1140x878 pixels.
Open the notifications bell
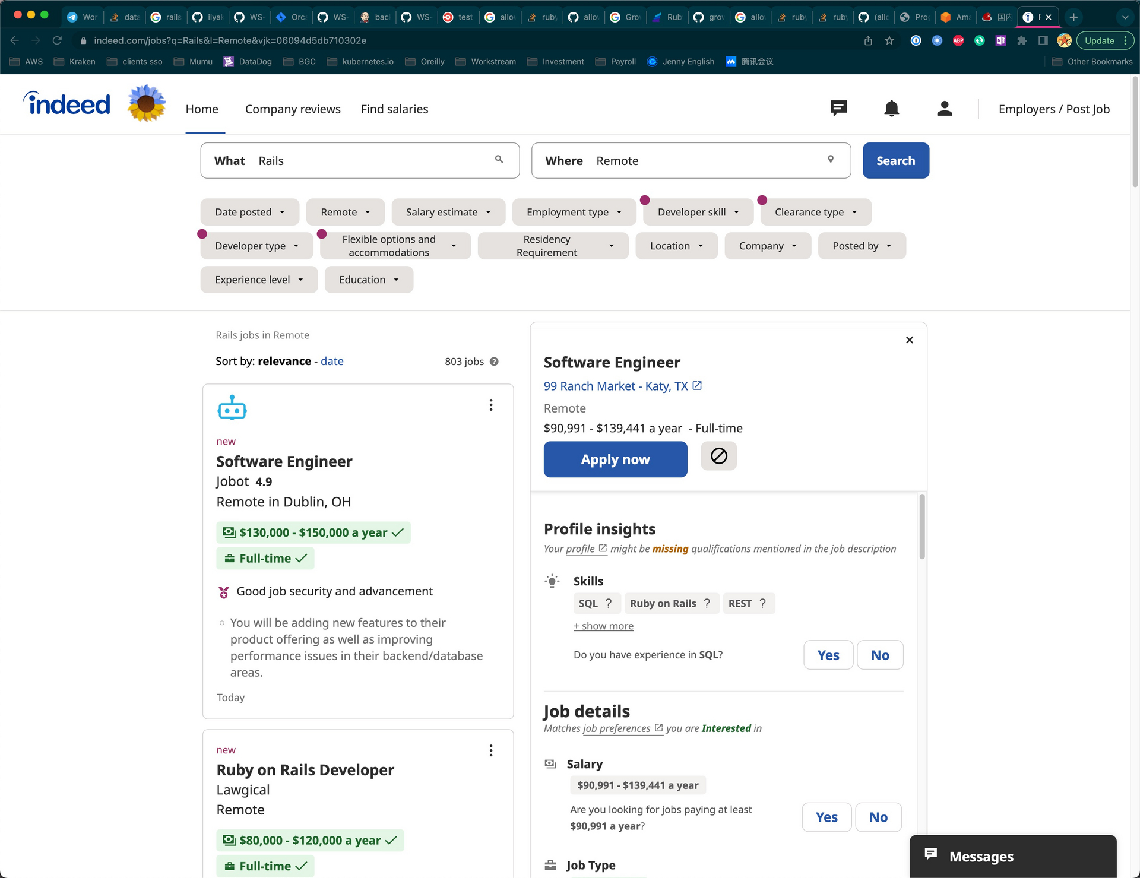pos(892,109)
